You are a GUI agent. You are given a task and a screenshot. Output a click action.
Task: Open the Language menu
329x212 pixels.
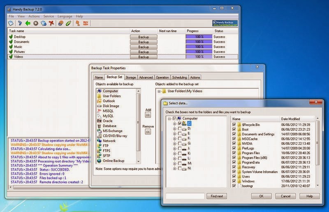pos(65,16)
